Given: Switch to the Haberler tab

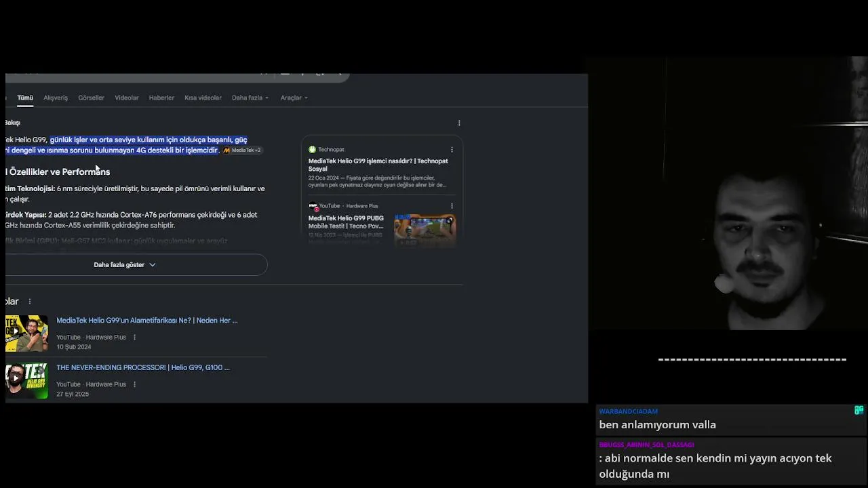Looking at the screenshot, I should tap(161, 98).
